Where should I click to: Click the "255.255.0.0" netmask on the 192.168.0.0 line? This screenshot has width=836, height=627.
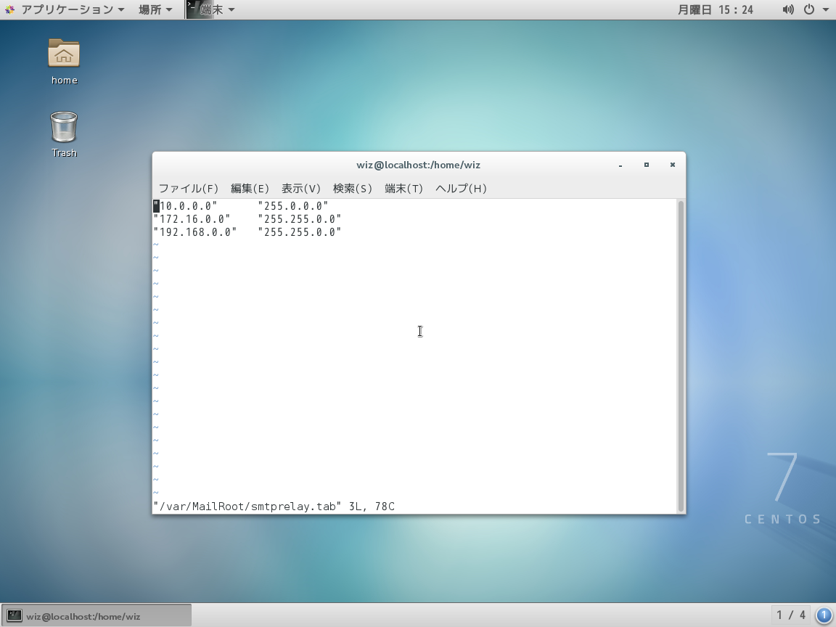pos(299,232)
